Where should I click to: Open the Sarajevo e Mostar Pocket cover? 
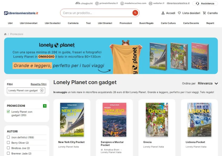point(115,120)
